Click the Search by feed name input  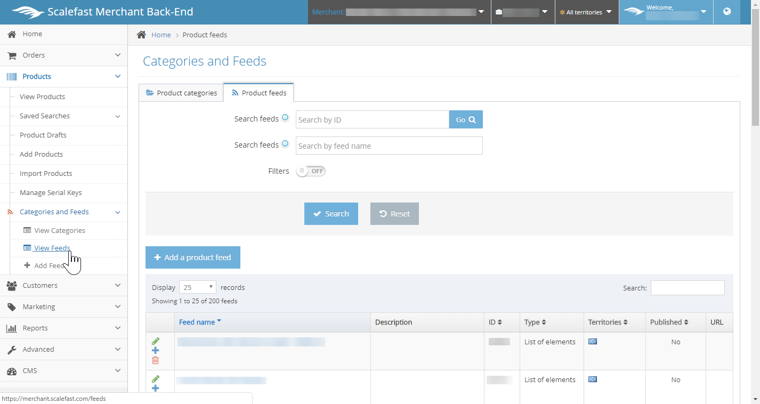point(389,146)
